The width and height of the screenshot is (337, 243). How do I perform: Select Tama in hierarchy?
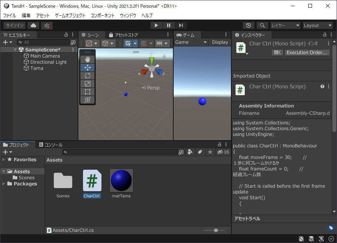point(37,68)
